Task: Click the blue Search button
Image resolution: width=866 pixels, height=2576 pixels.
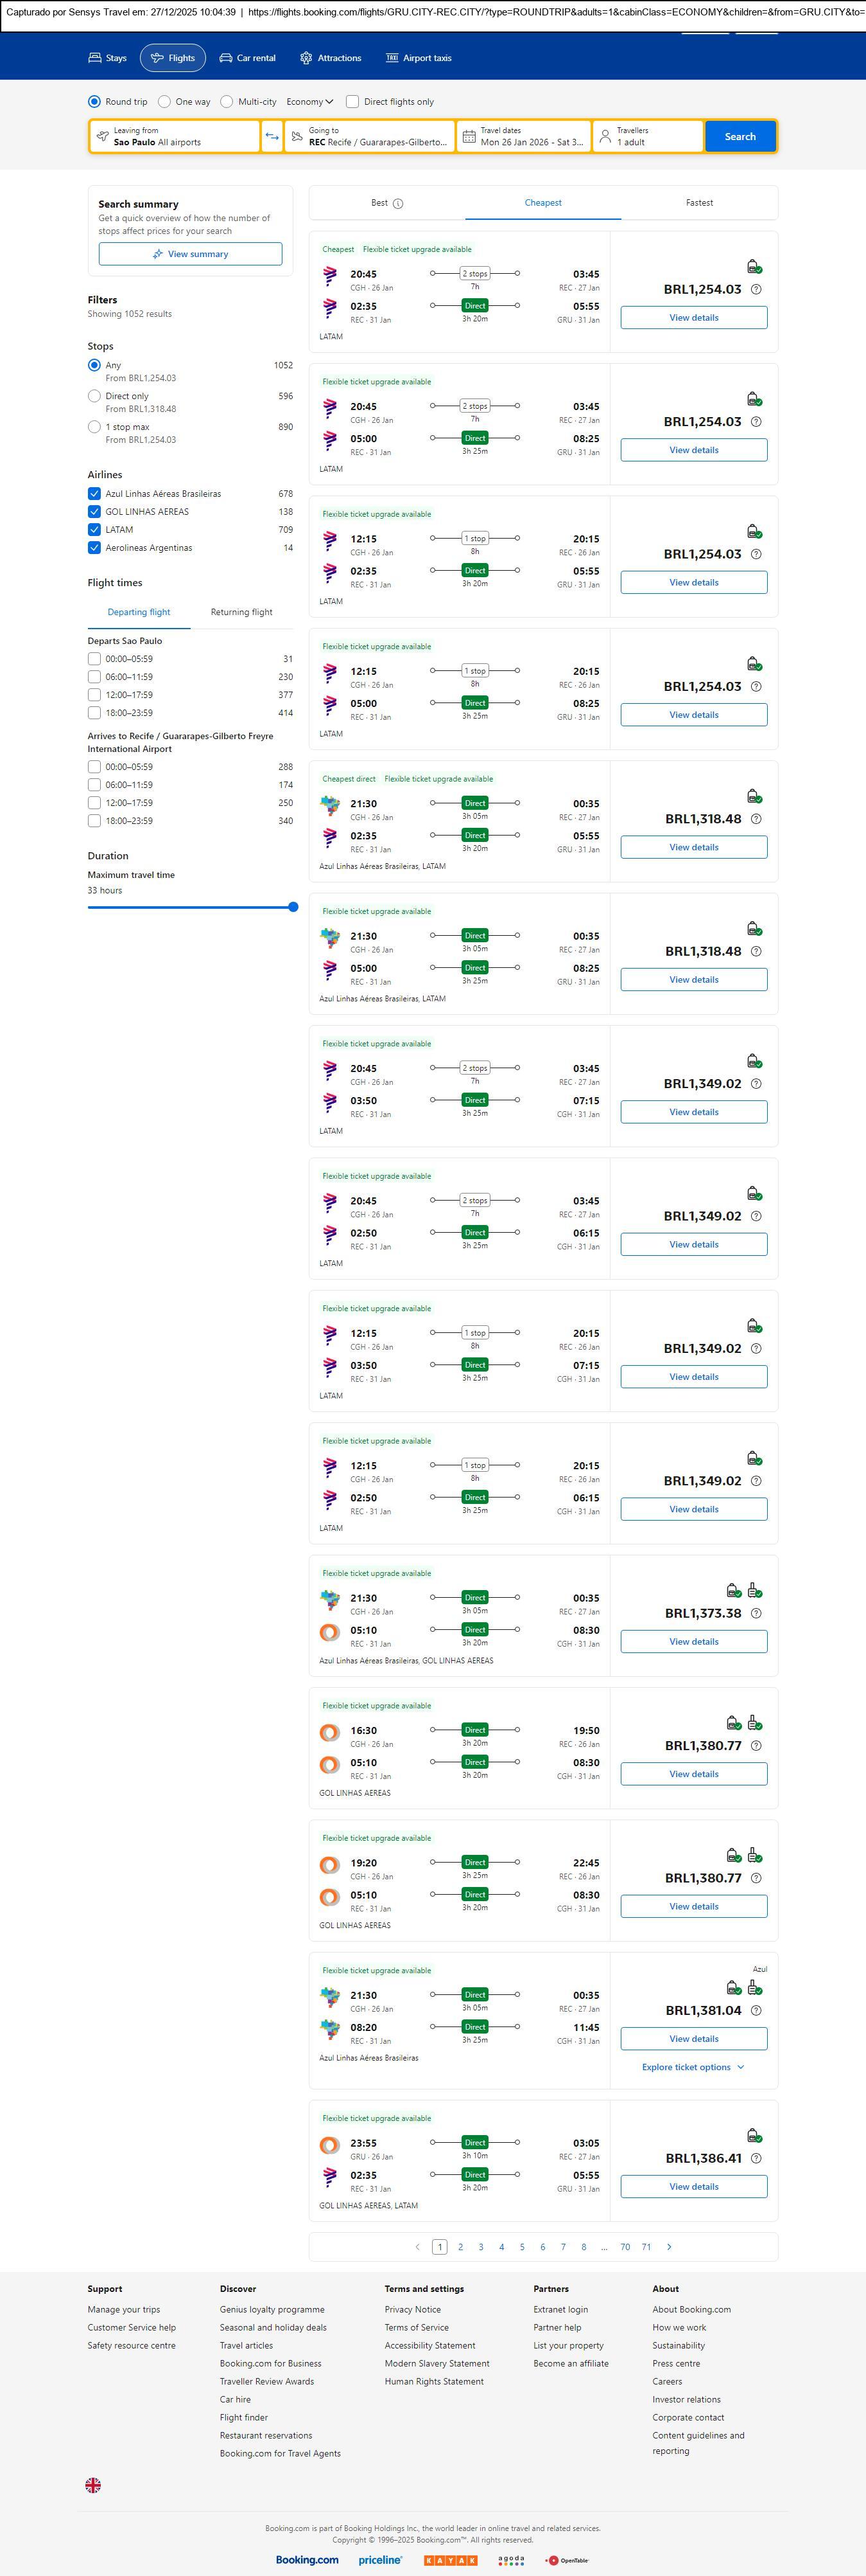Action: [739, 137]
